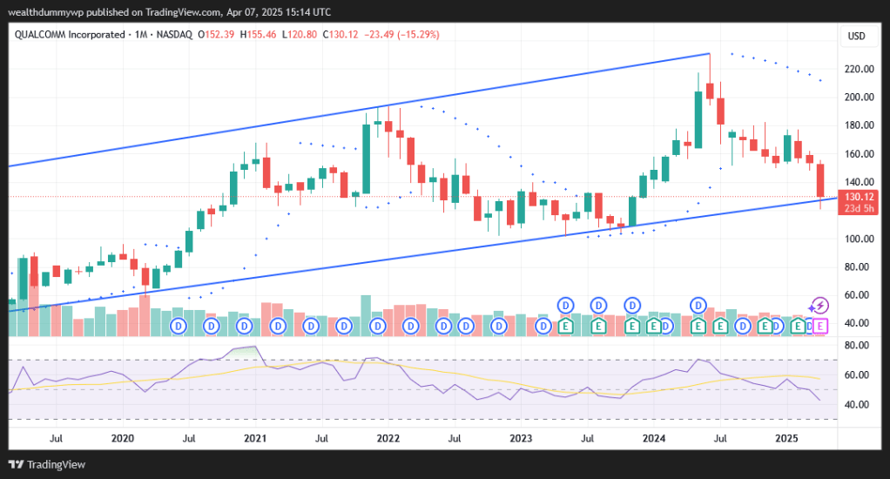The width and height of the screenshot is (890, 479).
Task: Click the latest red monthly candle
Action: [x=820, y=180]
